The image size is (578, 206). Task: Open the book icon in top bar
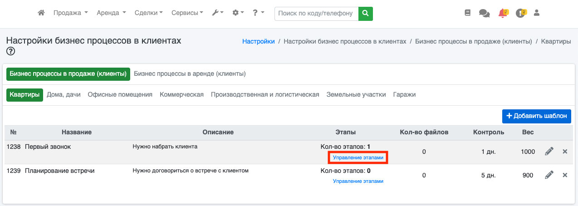pyautogui.click(x=468, y=13)
